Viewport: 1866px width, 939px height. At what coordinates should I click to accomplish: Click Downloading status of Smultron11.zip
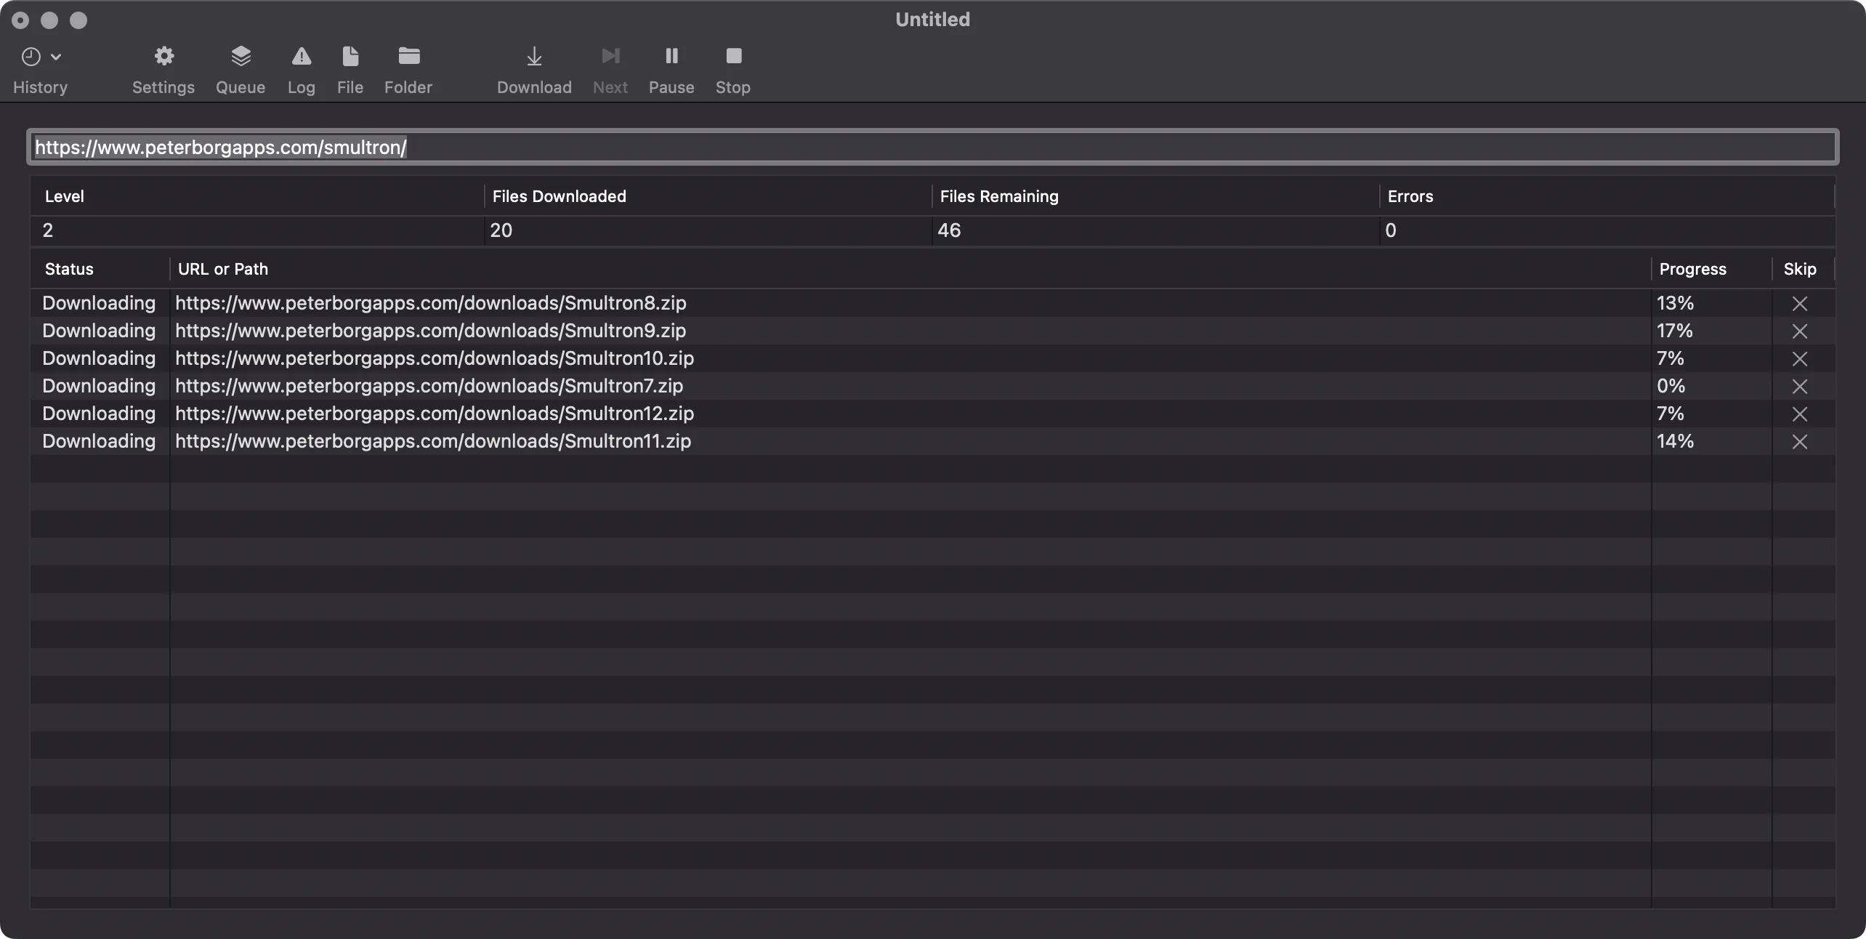point(99,441)
